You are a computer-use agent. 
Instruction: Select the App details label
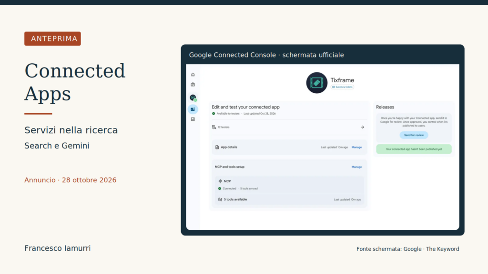tap(229, 147)
